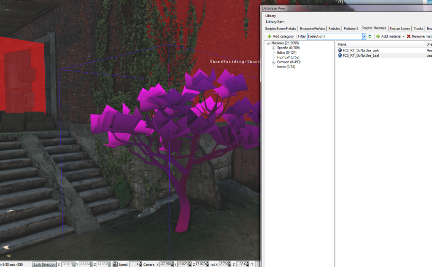Click the green Add material plus icon
Screen dimensions: 432x267
coord(378,36)
